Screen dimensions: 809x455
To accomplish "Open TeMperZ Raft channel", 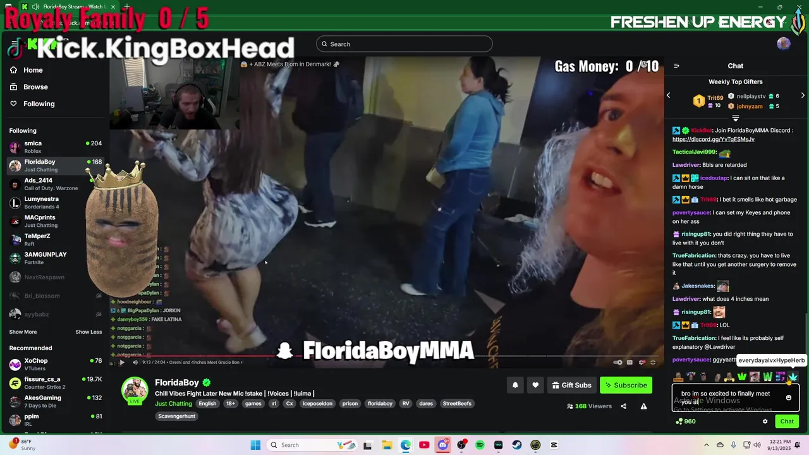I will click(x=55, y=240).
